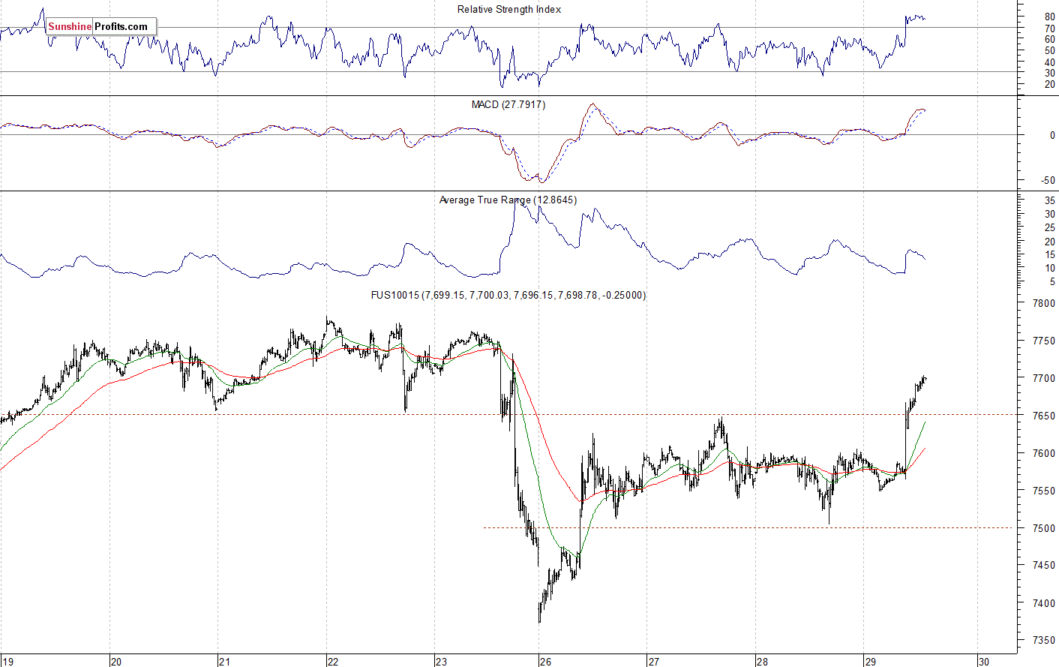
Task: Click price axis value 7800
Action: 1043,304
